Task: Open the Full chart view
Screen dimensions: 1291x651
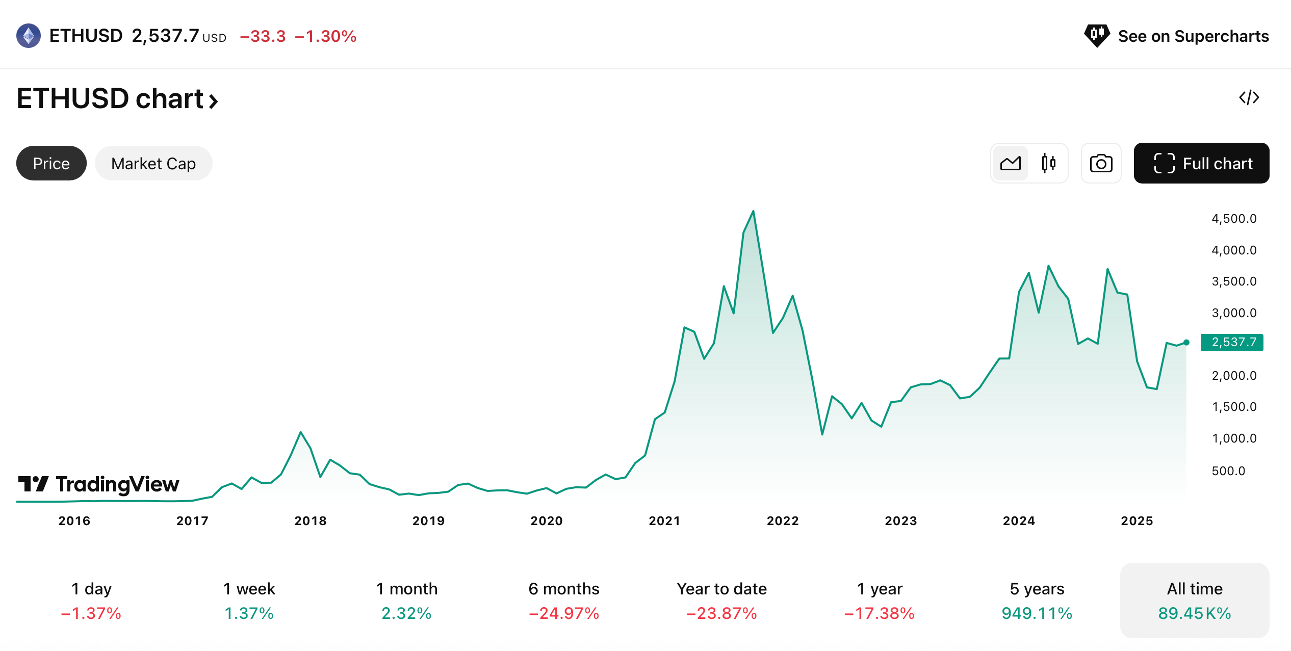Action: (x=1201, y=163)
